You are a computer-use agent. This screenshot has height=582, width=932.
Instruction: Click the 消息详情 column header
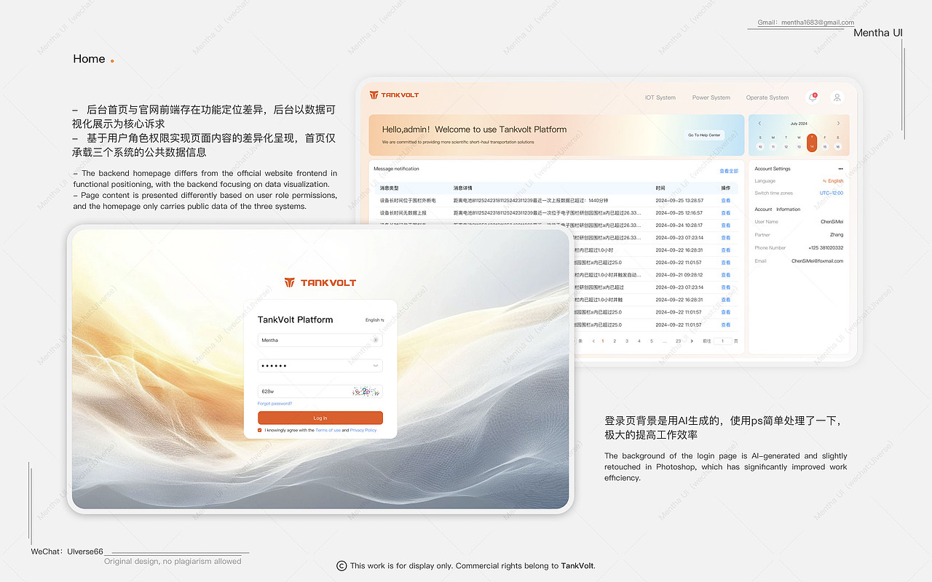(462, 188)
